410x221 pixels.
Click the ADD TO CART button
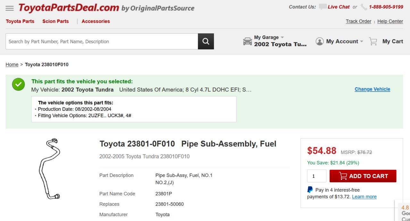[x=363, y=176]
